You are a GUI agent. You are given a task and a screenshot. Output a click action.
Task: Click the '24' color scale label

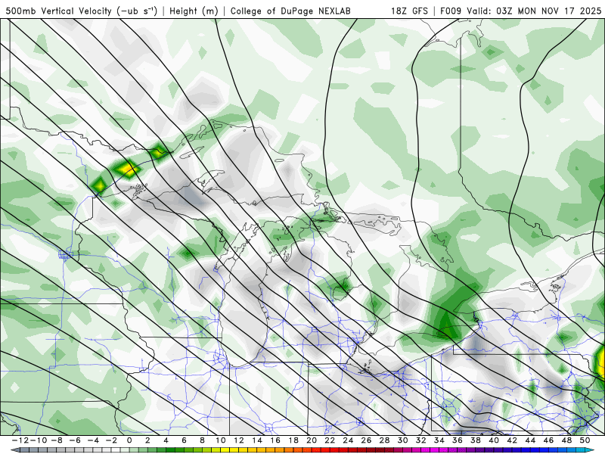coord(348,440)
